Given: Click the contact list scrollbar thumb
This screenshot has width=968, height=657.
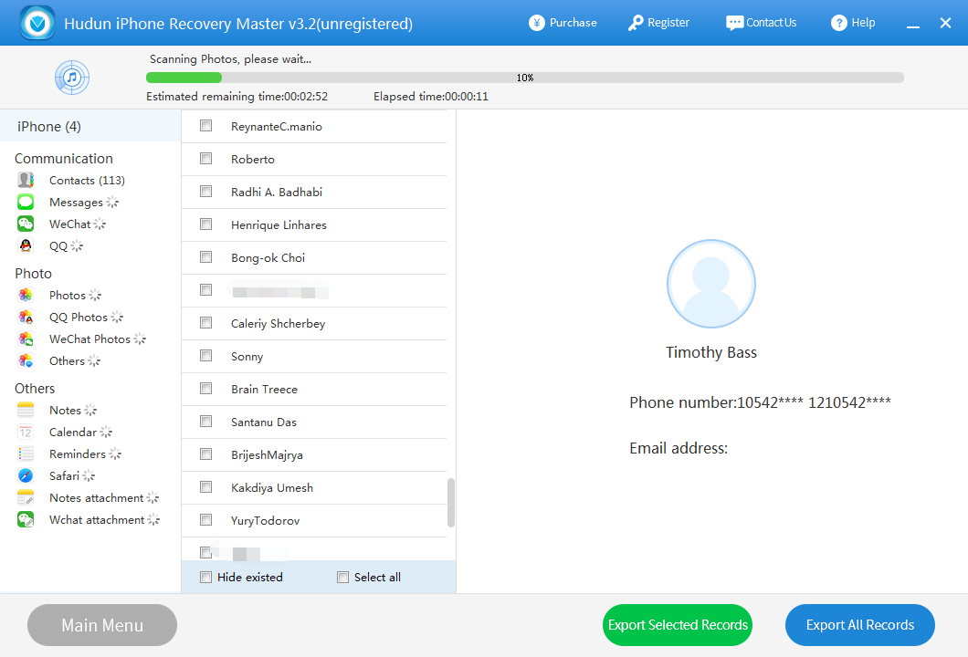Looking at the screenshot, I should (x=450, y=503).
